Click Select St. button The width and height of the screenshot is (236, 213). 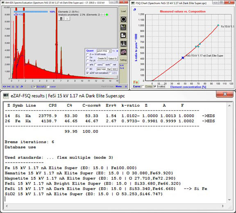coord(113,59)
